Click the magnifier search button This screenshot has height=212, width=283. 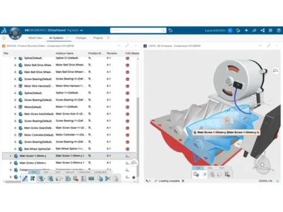click(163, 31)
